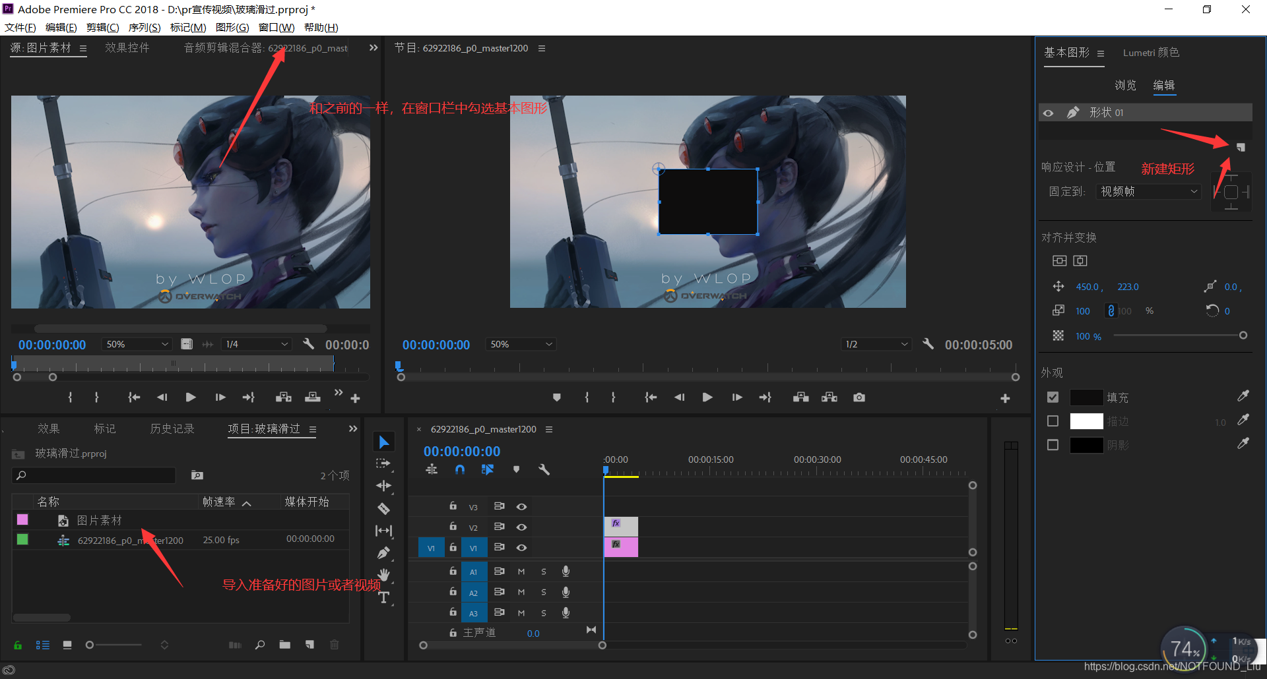The height and width of the screenshot is (679, 1267).
Task: Expand Source panel overflow chevrons
Action: click(374, 47)
